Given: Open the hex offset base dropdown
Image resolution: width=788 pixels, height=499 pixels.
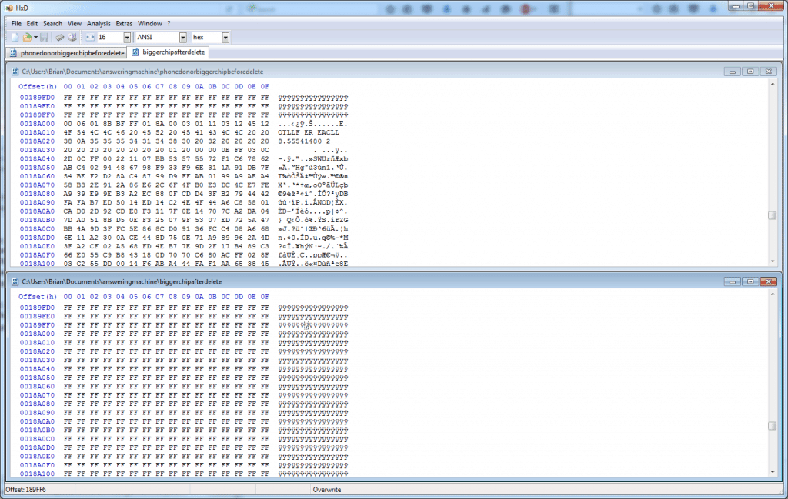Looking at the screenshot, I should [225, 37].
